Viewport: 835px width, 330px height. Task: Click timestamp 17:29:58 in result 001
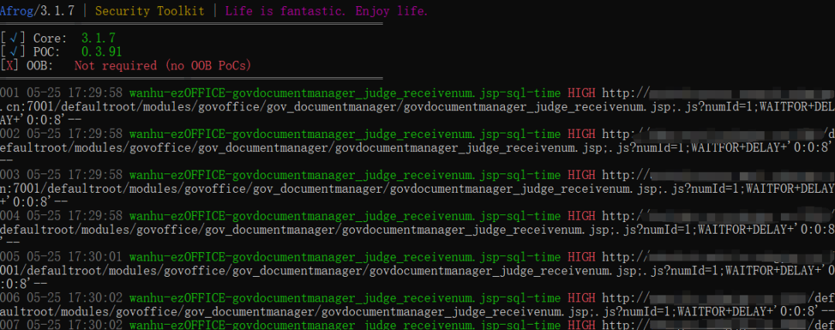[x=95, y=93]
